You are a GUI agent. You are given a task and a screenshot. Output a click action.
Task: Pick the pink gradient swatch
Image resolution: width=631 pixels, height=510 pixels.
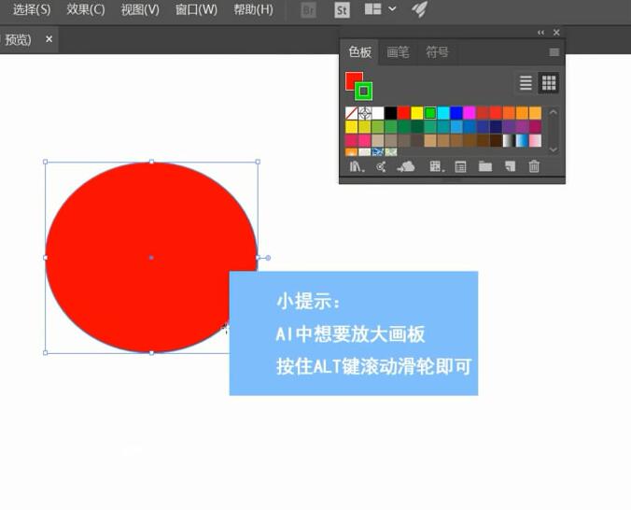[535, 141]
